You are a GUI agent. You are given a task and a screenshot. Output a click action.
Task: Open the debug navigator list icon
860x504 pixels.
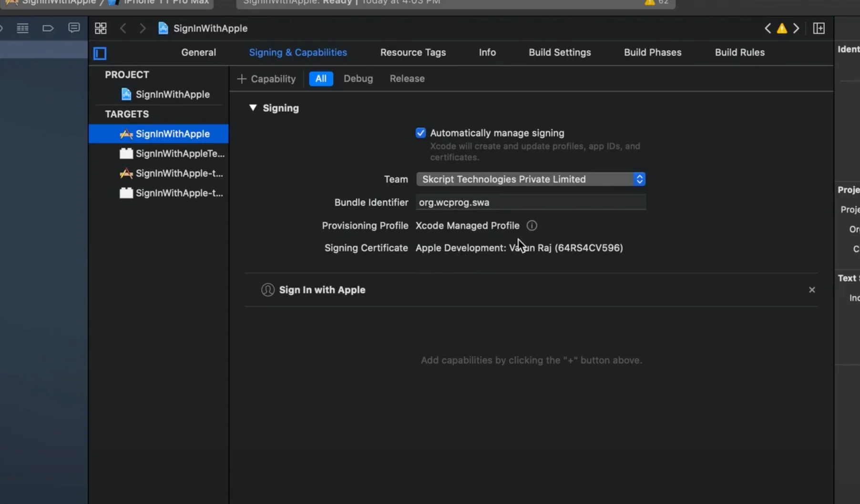tap(22, 28)
